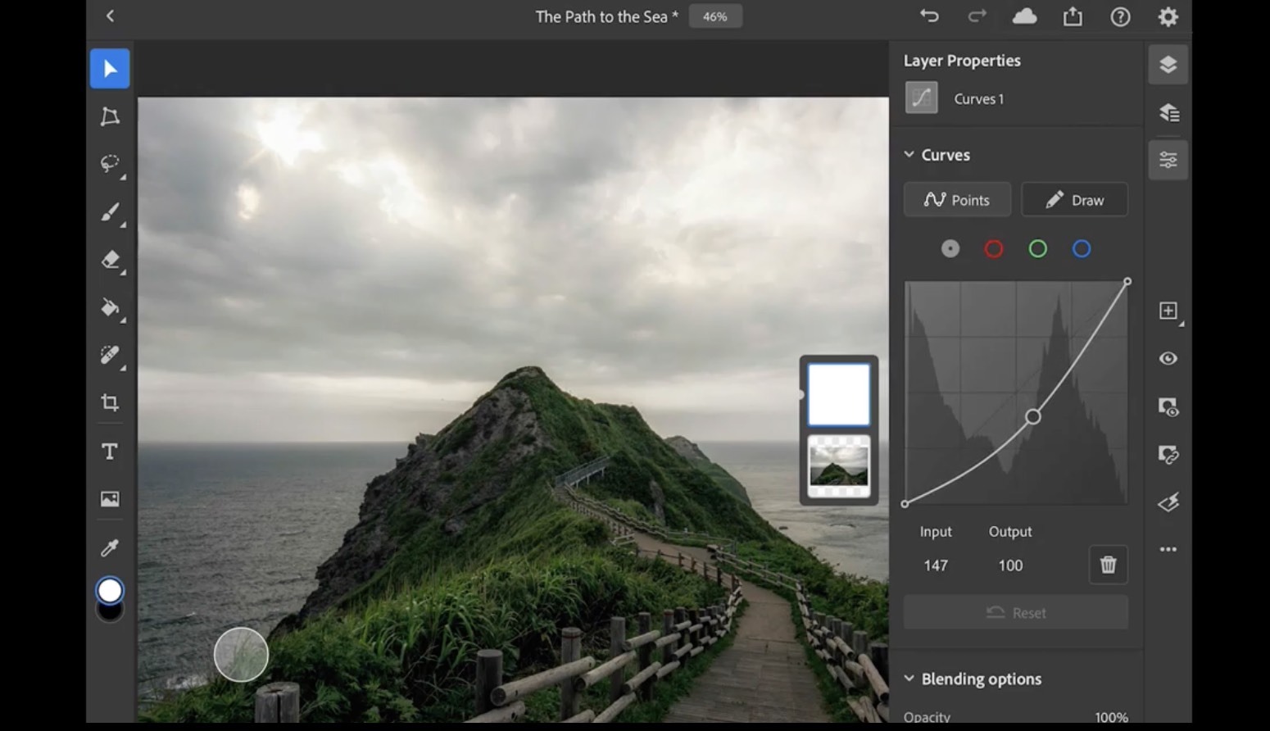Viewport: 1270px width, 731px height.
Task: Select the RGB composite channel
Action: (x=950, y=248)
